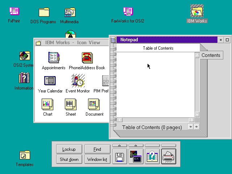The width and height of the screenshot is (232, 174).
Task: Select the DOS Programs folder icon
Action: 44,12
